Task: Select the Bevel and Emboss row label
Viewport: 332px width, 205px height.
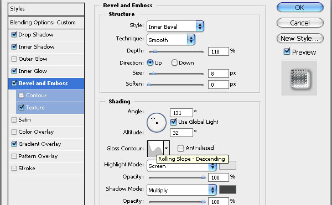Action: coord(43,83)
